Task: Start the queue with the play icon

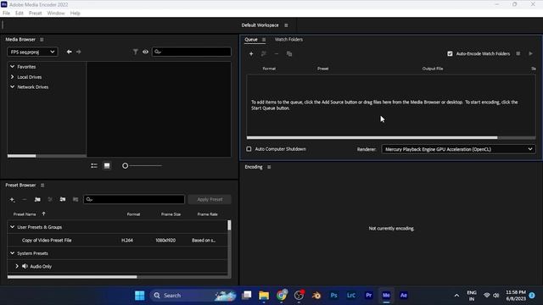Action: click(x=530, y=53)
